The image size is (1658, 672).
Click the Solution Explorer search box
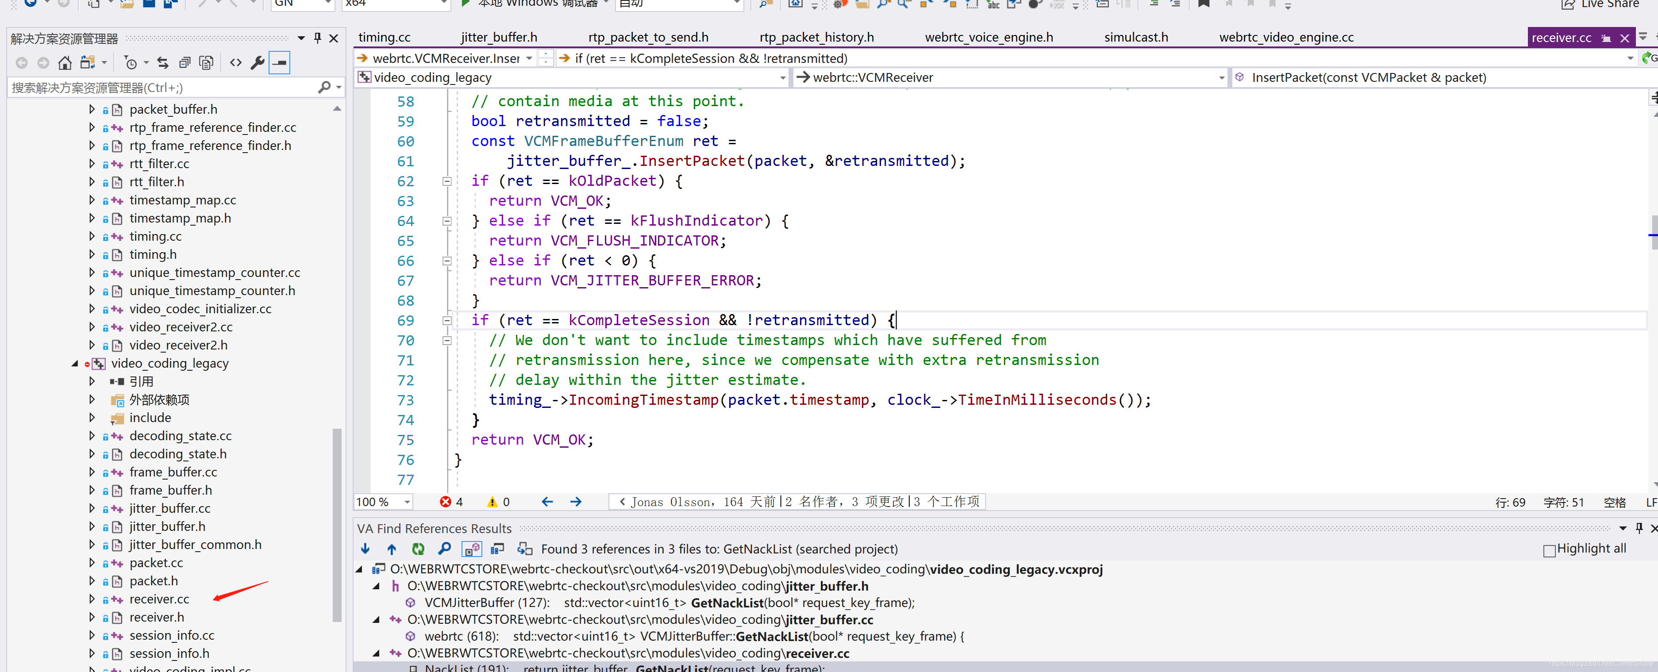(x=161, y=87)
